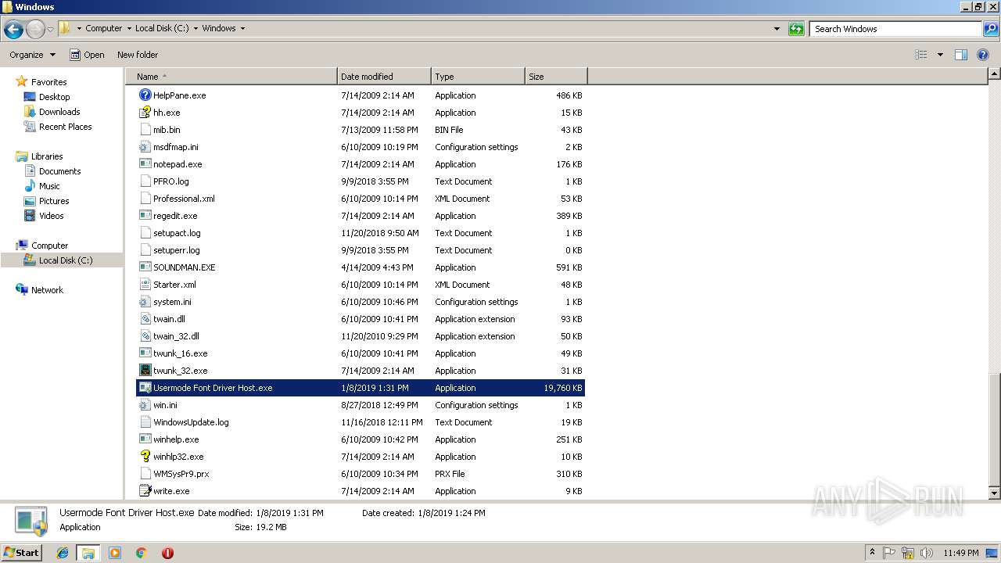Select the WMSysPr9.prx file
Screen dimensions: 1001x563
181,474
